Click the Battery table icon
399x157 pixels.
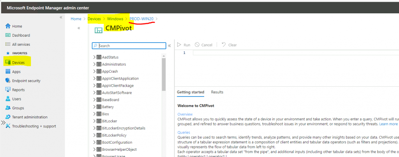click(x=99, y=107)
